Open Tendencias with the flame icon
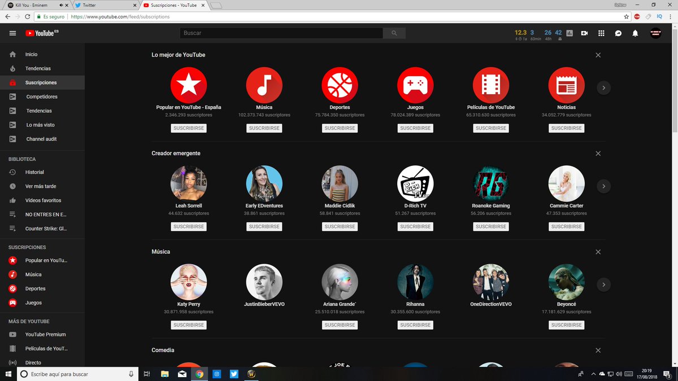Screen dimensions: 678x381 42,68
